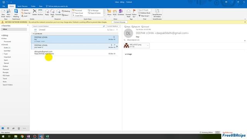
Task: Open the New Items menu
Action: (x=8, y=14)
